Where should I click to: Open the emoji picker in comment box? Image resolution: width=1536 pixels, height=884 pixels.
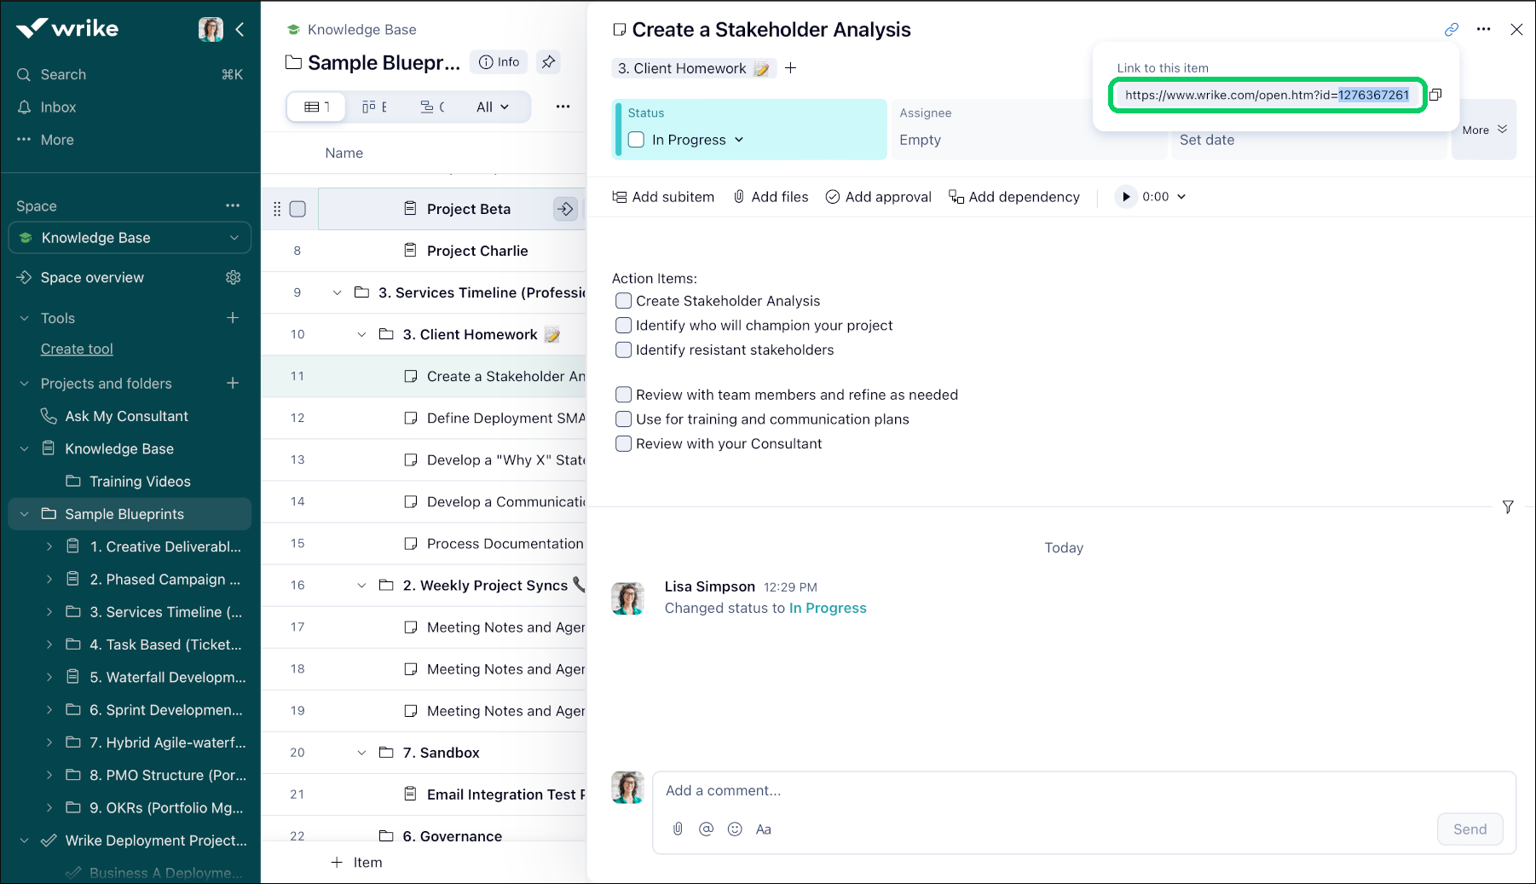coord(735,829)
